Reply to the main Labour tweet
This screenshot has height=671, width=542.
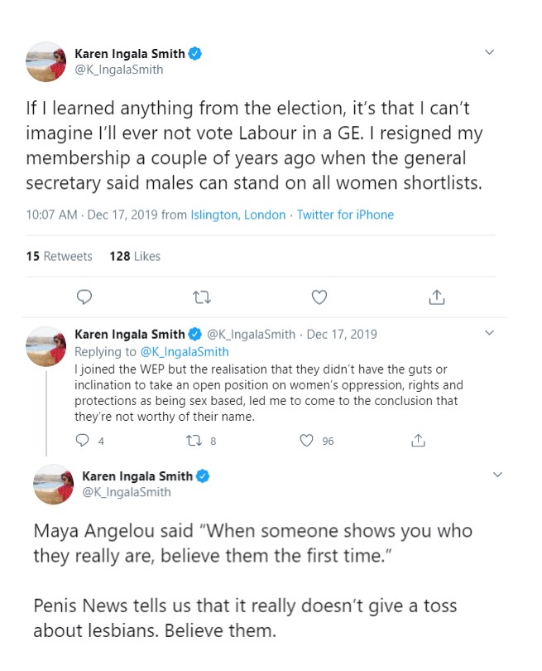pos(84,297)
